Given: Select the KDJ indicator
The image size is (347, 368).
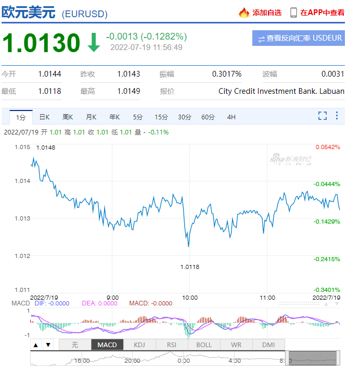Looking at the screenshot, I should 139,345.
